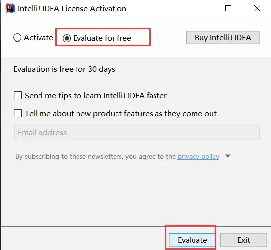The image size is (271, 250).
Task: Check the new product features checkbox
Action: [x=18, y=113]
